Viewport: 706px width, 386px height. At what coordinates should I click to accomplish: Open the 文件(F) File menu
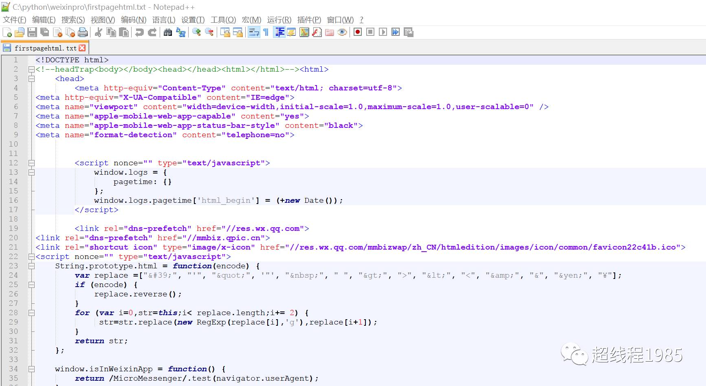[x=15, y=20]
